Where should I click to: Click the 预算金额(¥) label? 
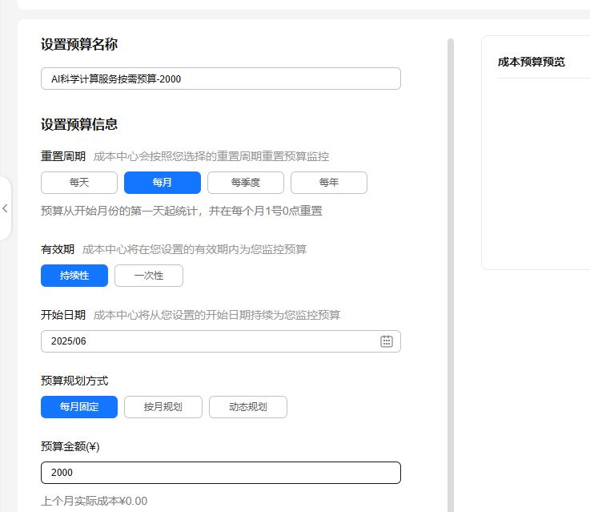click(70, 446)
